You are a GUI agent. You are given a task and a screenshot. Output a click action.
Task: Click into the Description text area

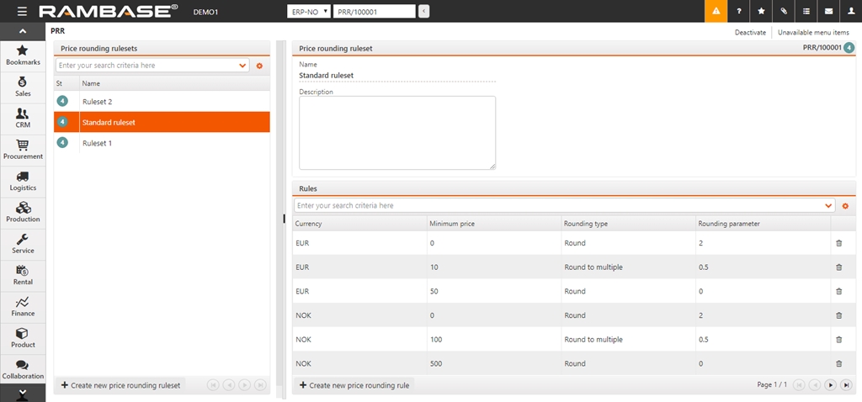397,133
